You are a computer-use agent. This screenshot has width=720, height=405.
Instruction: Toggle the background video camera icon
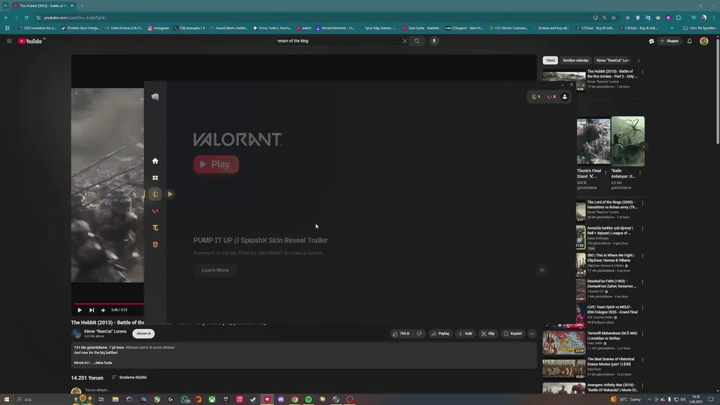(542, 270)
